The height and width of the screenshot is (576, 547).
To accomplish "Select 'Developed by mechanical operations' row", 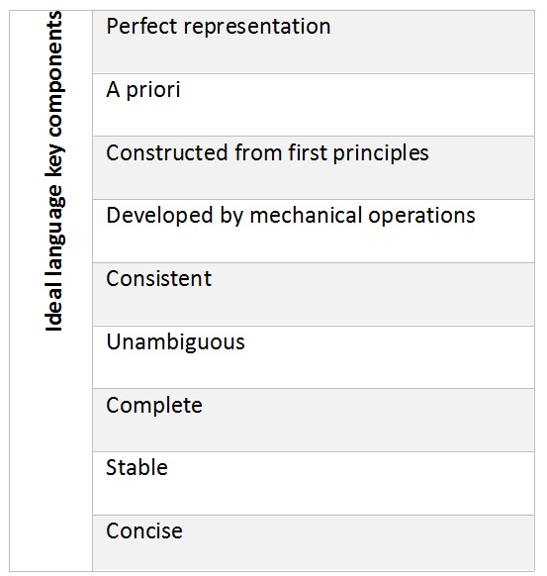I will coord(314,231).
